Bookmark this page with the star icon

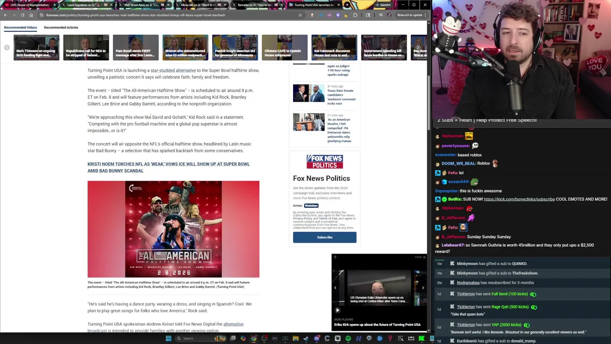click(300, 15)
